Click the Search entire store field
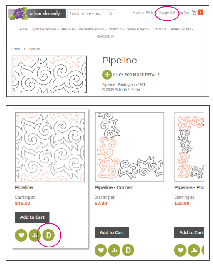Screen dimensions: 213x265 [x=91, y=13]
